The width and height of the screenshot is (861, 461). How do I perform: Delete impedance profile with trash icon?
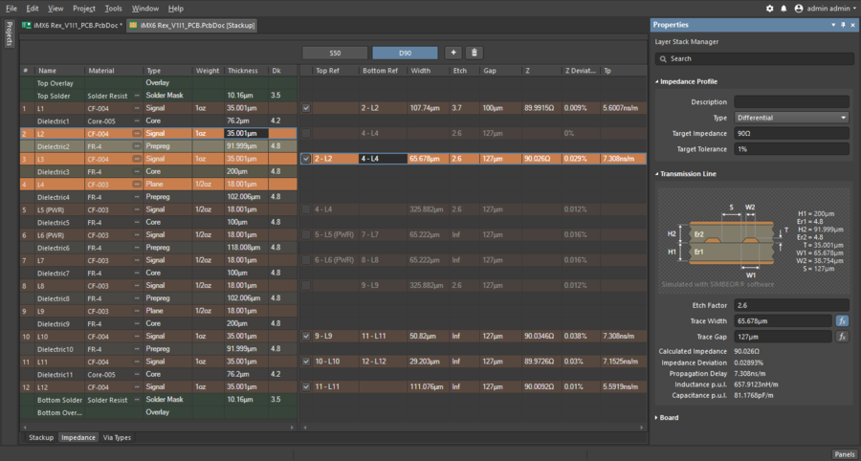coord(474,53)
